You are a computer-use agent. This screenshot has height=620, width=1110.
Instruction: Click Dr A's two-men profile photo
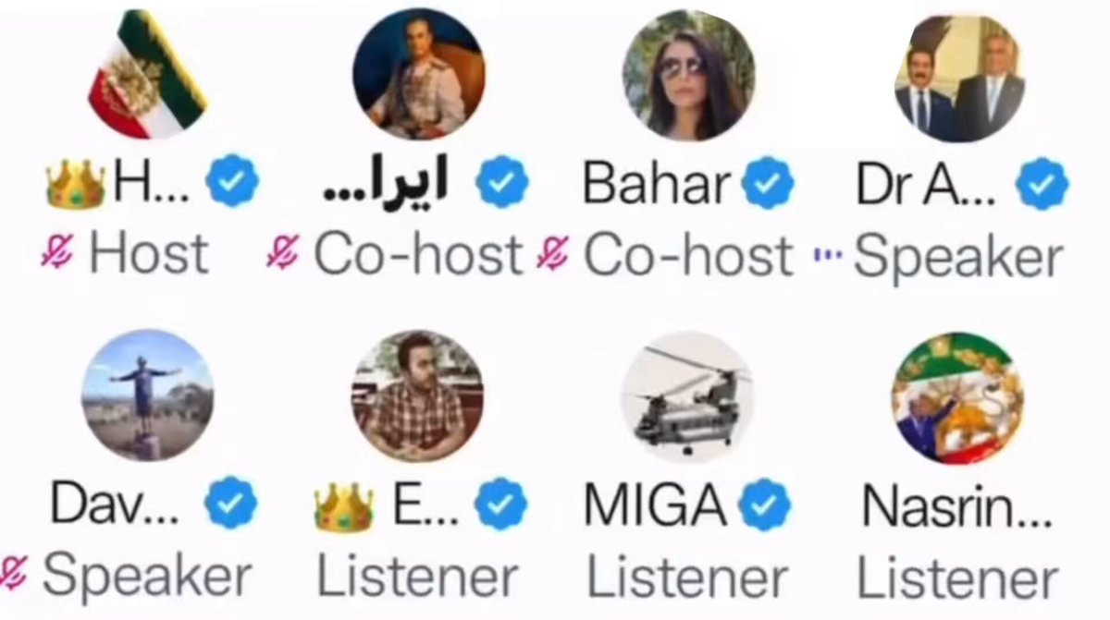coord(959,79)
